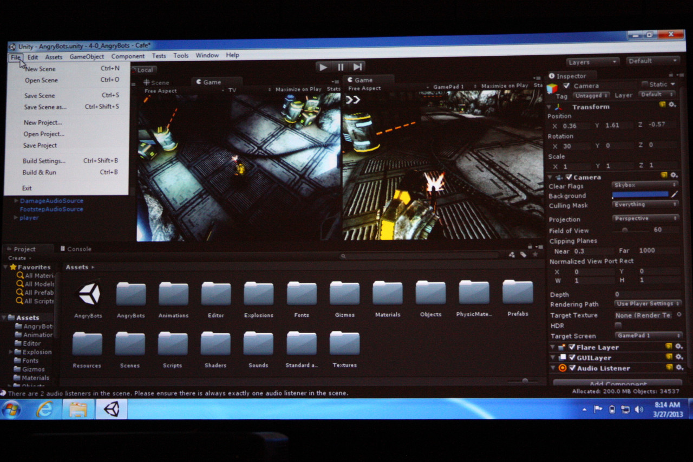Toggle the Audio Listener component checkbox
Image resolution: width=693 pixels, height=462 pixels.
click(x=572, y=368)
